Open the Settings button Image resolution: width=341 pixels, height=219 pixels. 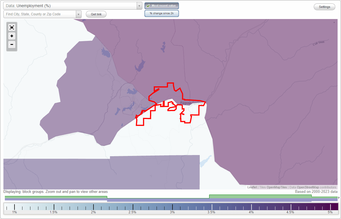[324, 7]
